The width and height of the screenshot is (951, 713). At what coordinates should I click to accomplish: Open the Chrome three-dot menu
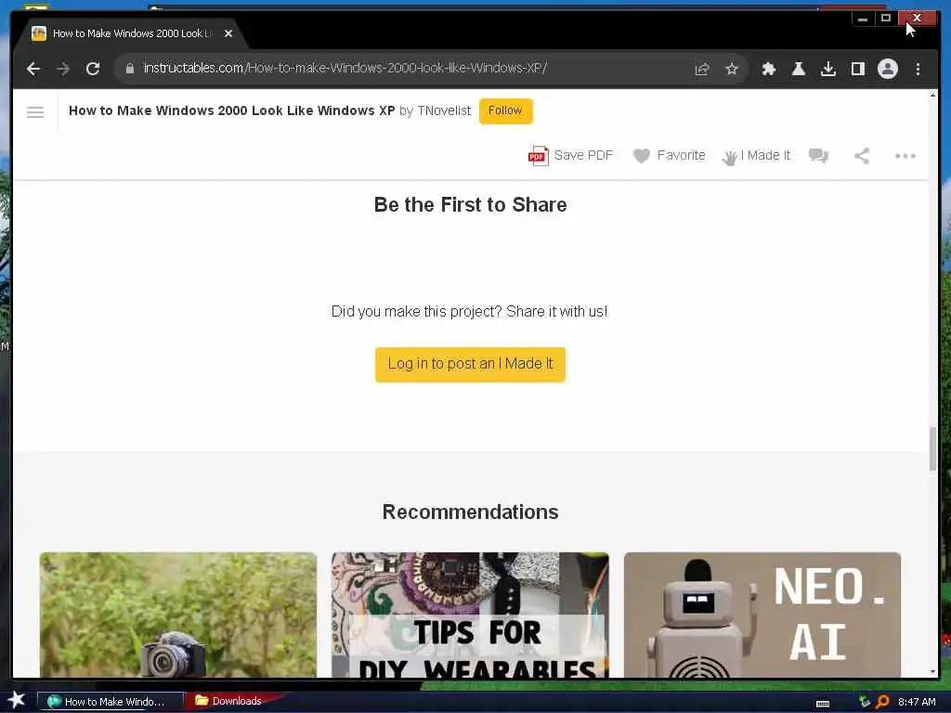[918, 69]
